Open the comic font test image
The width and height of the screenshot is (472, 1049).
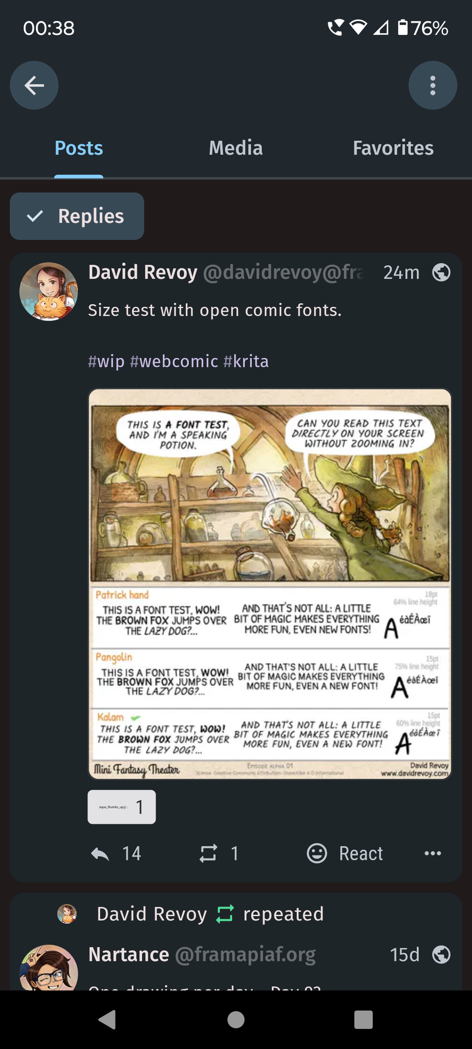[270, 584]
